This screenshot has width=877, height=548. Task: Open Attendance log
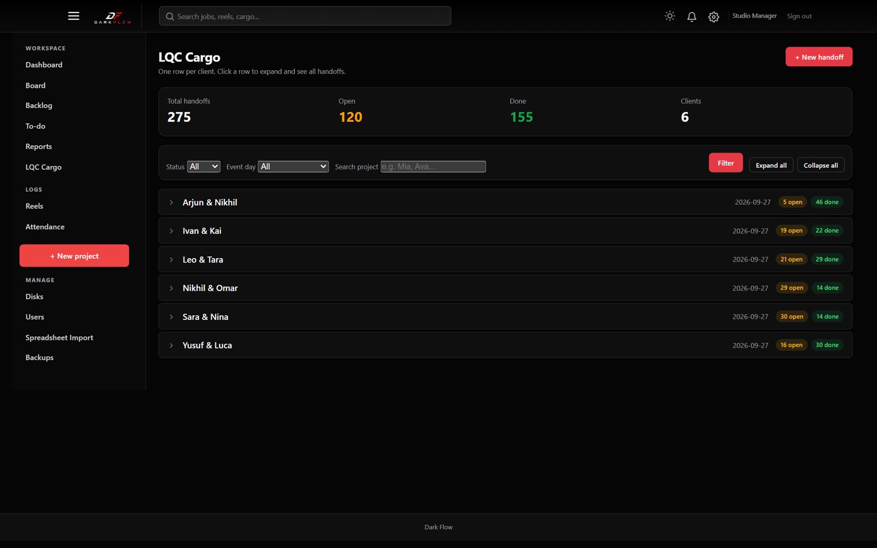45,227
